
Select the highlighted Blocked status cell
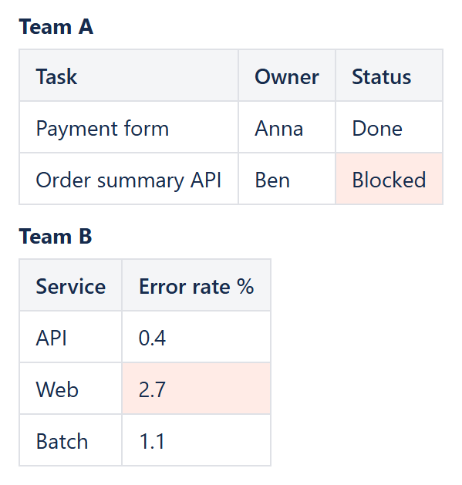pos(389,179)
